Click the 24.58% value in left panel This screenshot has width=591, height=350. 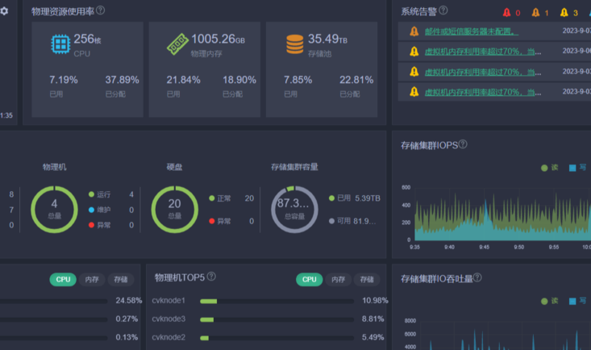128,301
